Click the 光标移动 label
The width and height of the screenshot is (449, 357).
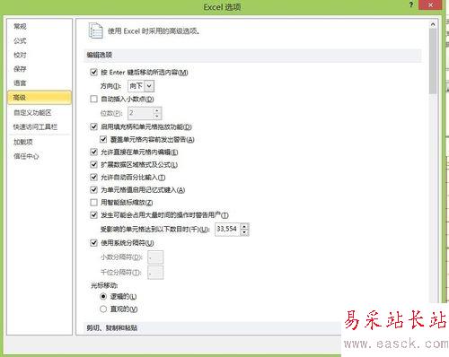click(104, 285)
